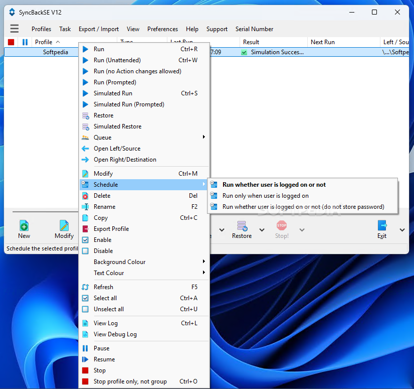Choose Pause in the context menu
Viewport: 414px width, 389px height.
click(144, 348)
